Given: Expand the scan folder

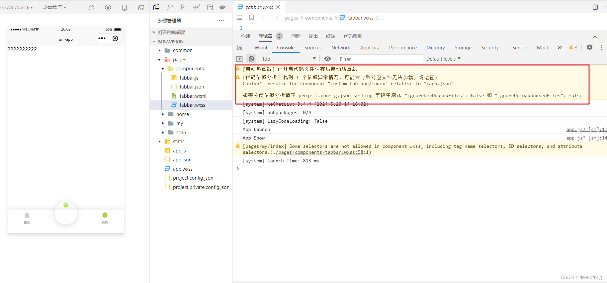Looking at the screenshot, I should [163, 133].
